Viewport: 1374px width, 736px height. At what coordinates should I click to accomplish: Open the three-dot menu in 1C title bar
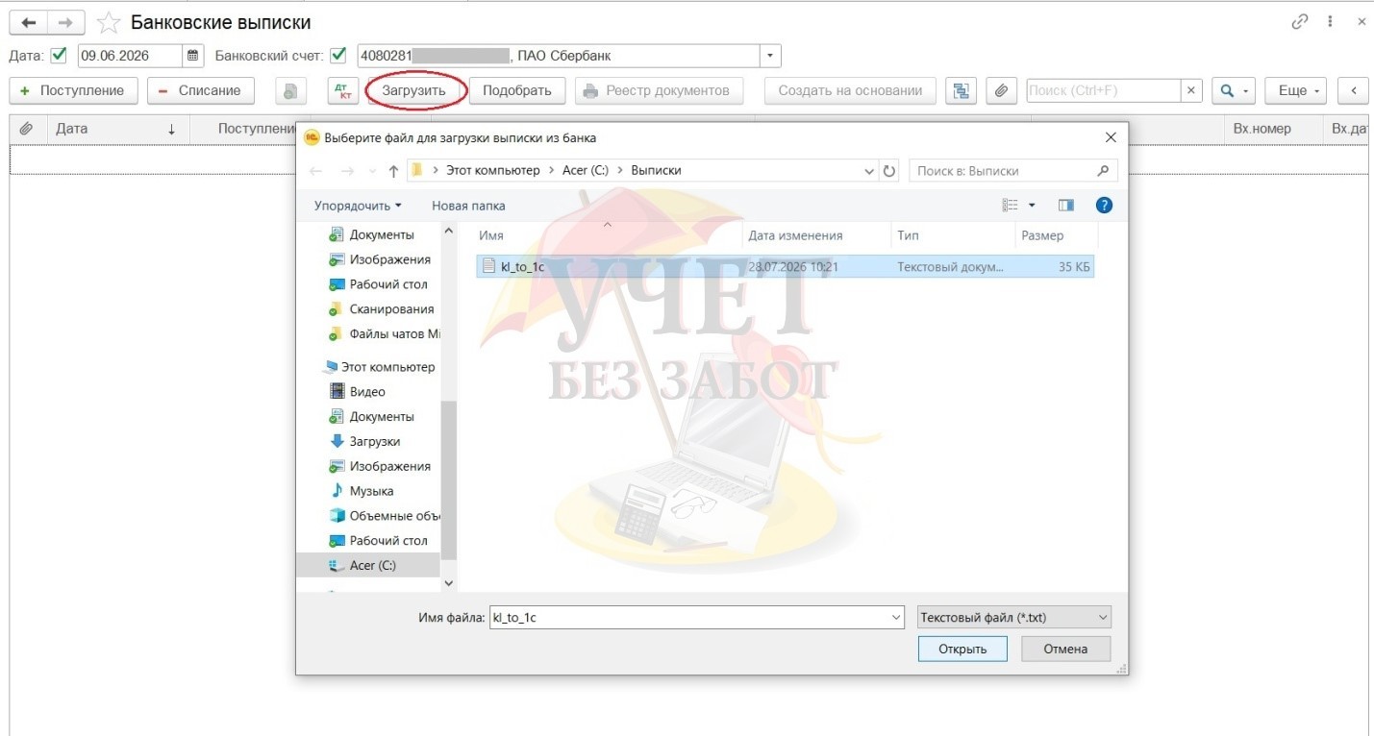click(1330, 21)
